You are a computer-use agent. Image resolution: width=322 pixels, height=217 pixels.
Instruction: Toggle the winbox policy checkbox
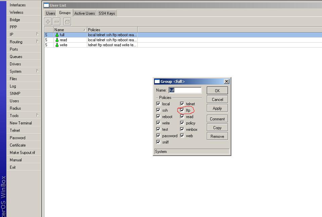coord(182,129)
